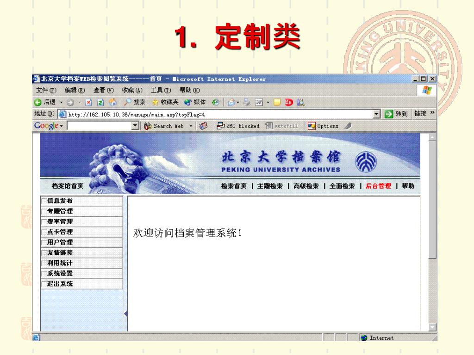
Task: Open Google toolbar Options
Action: point(323,126)
